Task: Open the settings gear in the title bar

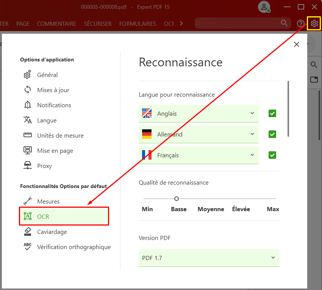Action: [314, 24]
